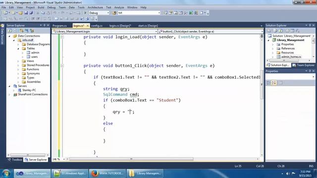Click the Alphabetical sort icon in Properties panel
317x178 pixels.
(x=274, y=83)
